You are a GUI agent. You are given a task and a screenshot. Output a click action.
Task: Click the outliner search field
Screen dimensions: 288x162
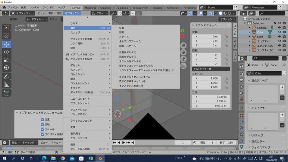coord(272,13)
